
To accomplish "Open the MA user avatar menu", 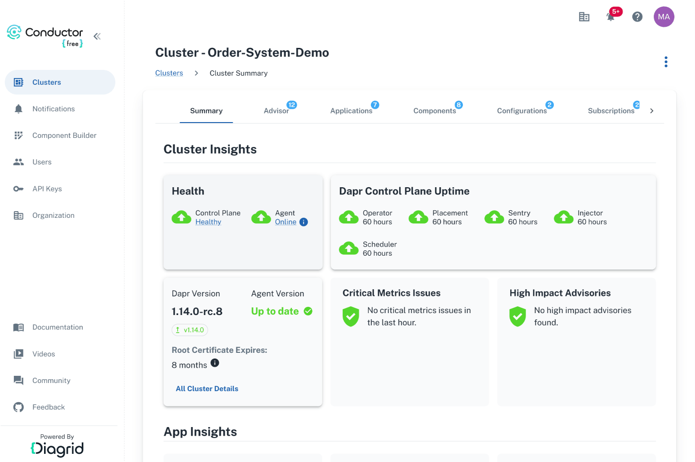I will click(x=663, y=17).
